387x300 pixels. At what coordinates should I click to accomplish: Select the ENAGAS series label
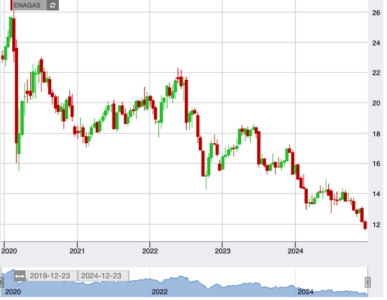pos(27,5)
